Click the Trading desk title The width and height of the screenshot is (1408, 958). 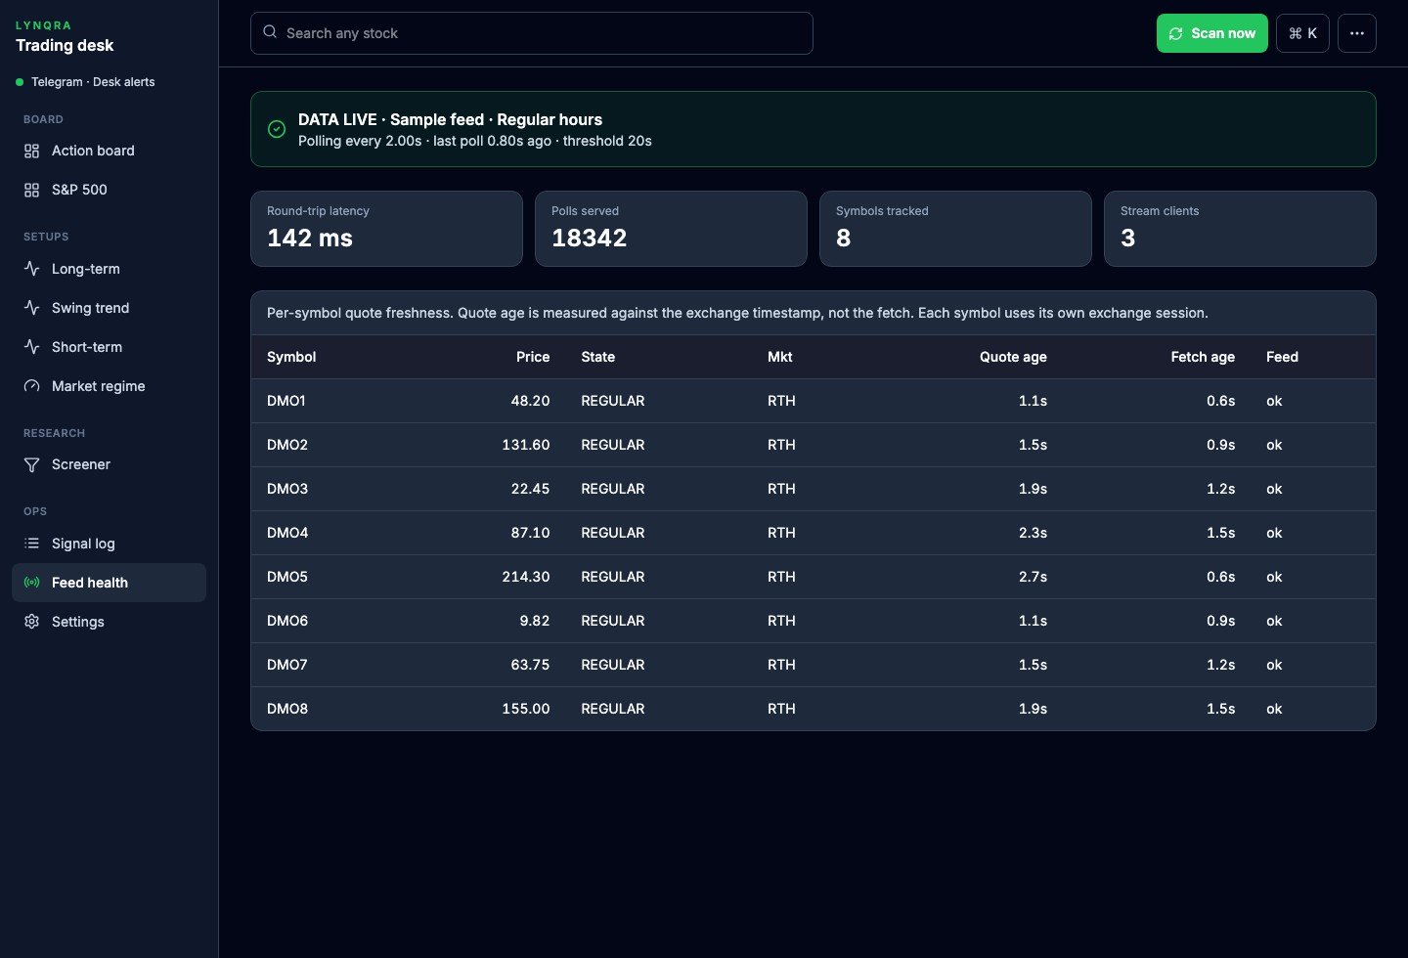(x=65, y=45)
